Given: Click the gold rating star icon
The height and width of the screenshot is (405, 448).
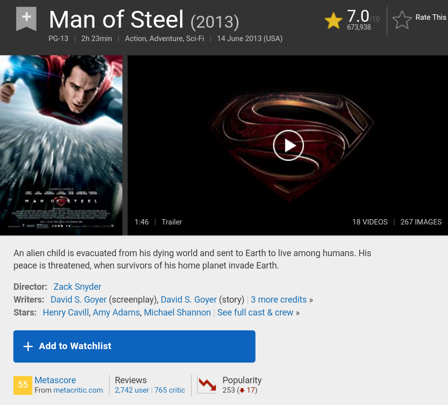Looking at the screenshot, I should pos(333,20).
